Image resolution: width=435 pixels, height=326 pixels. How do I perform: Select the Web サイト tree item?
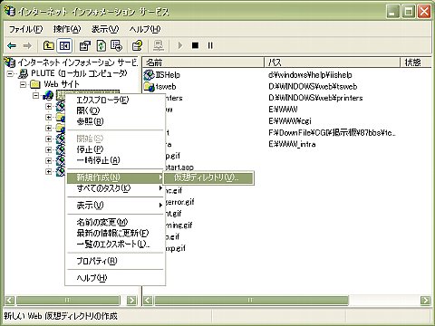[62, 84]
